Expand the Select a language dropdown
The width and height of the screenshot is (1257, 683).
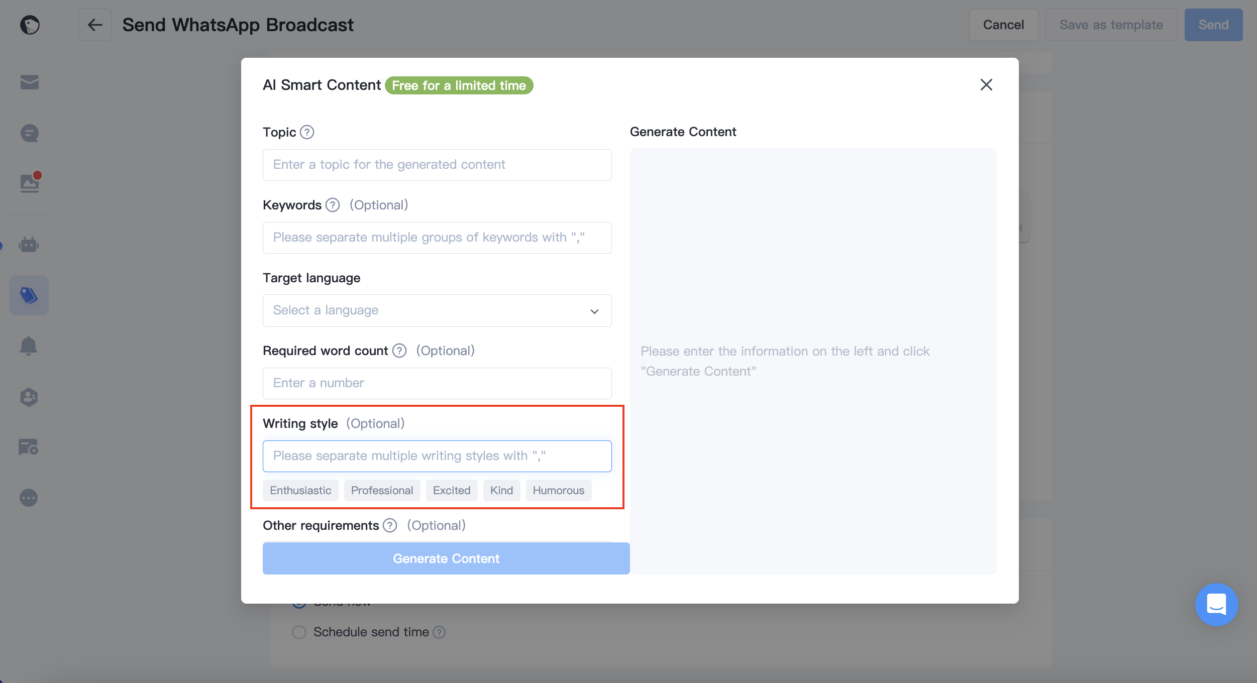pyautogui.click(x=437, y=310)
